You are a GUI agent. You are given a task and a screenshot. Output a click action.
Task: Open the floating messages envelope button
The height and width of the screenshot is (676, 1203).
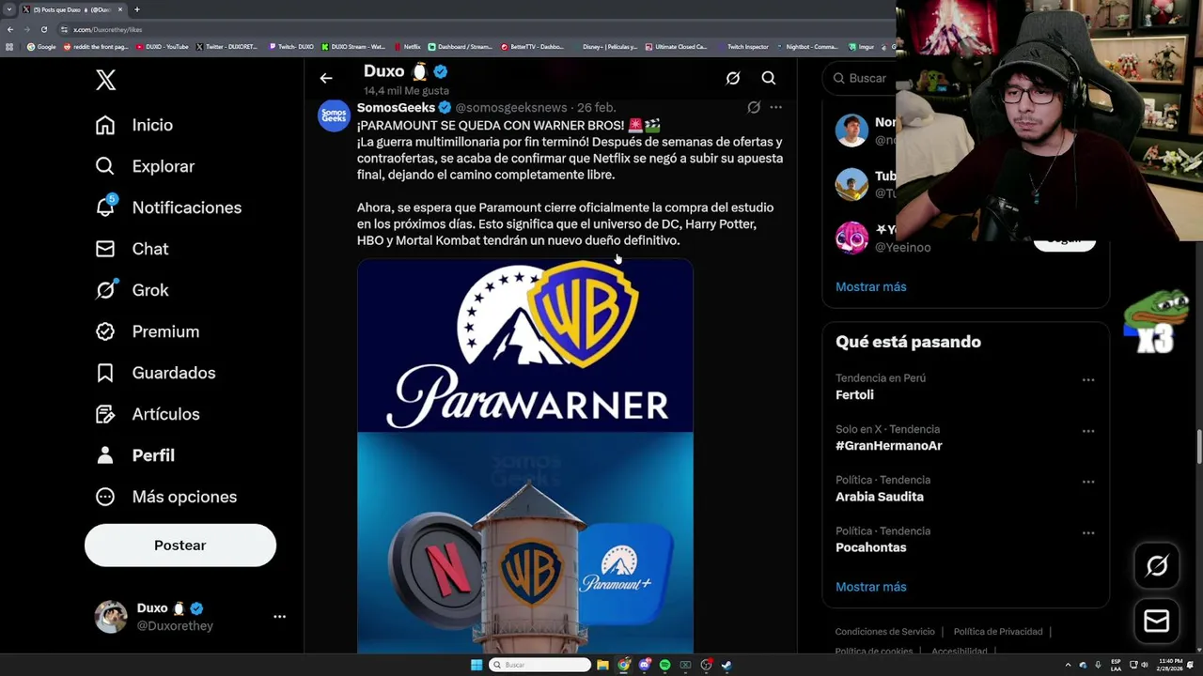[x=1157, y=622]
